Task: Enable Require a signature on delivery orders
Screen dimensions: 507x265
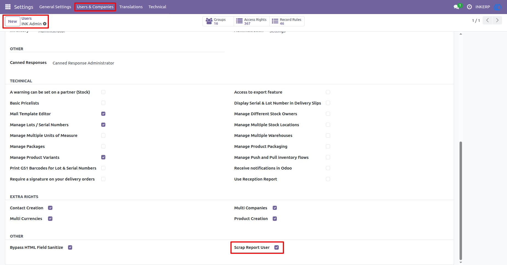Action: [x=103, y=179]
